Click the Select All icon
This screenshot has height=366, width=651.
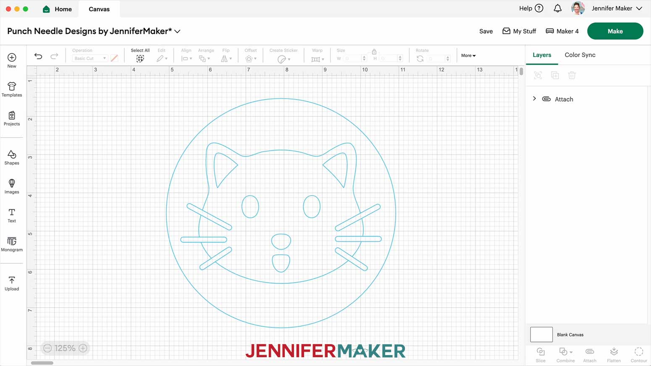coord(140,59)
